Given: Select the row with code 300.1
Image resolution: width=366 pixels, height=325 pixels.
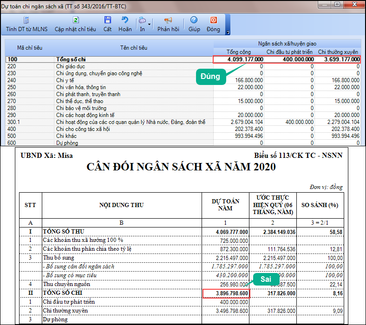Looking at the screenshot, I should click(x=183, y=122).
